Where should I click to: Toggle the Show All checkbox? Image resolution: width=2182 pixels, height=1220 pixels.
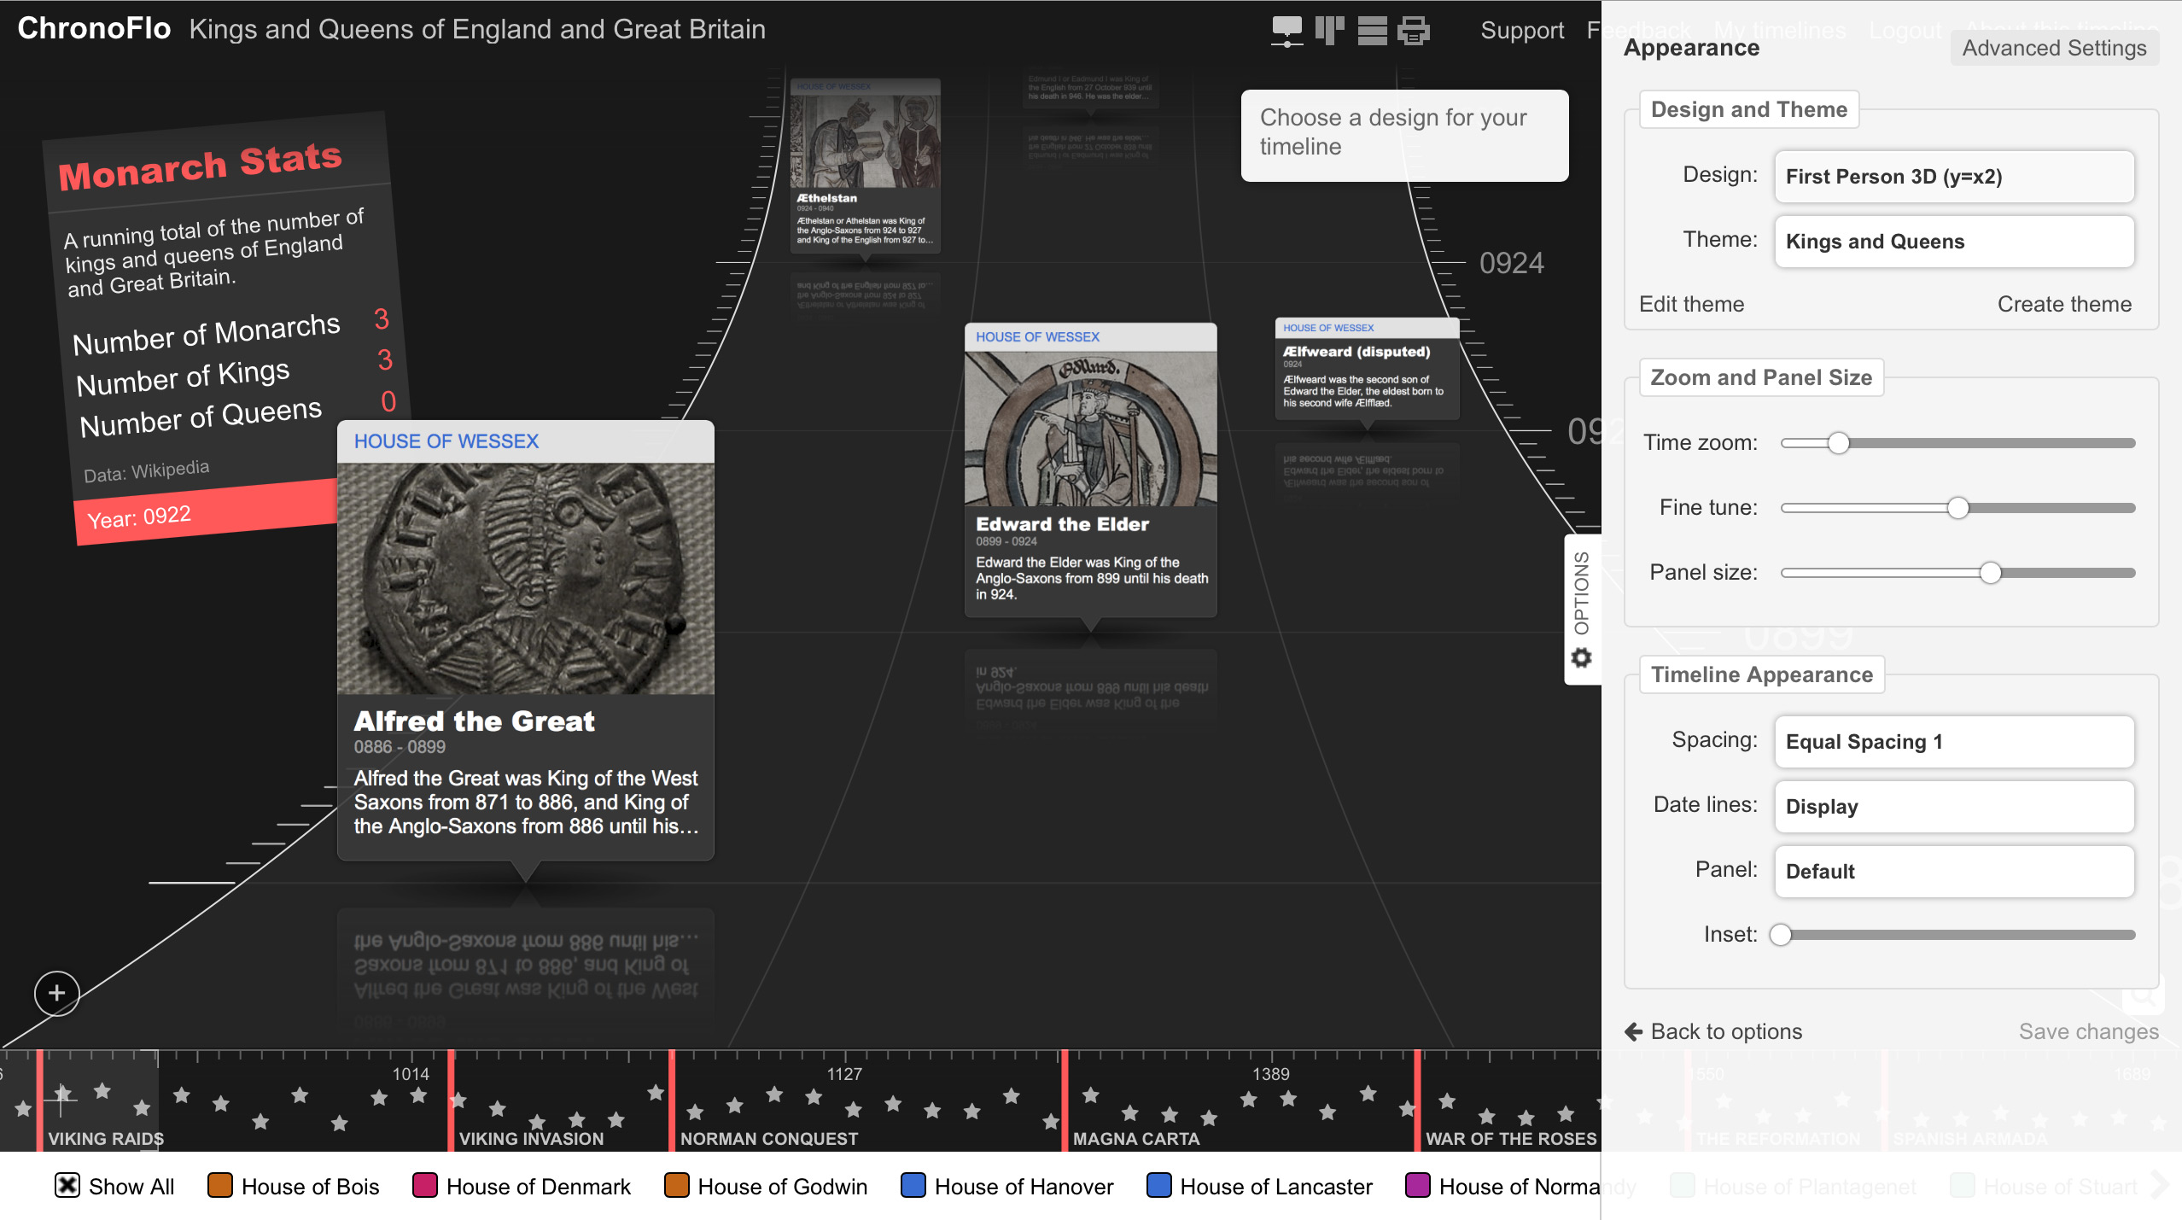tap(67, 1186)
